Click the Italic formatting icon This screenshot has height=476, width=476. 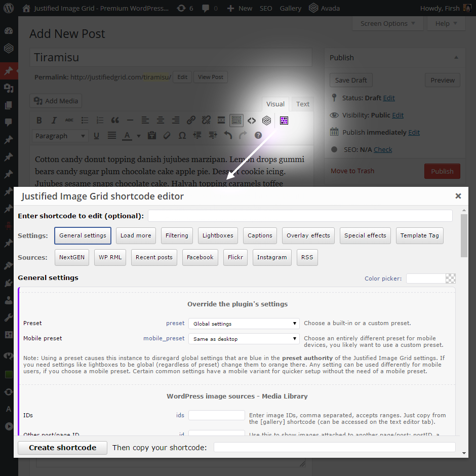(54, 121)
